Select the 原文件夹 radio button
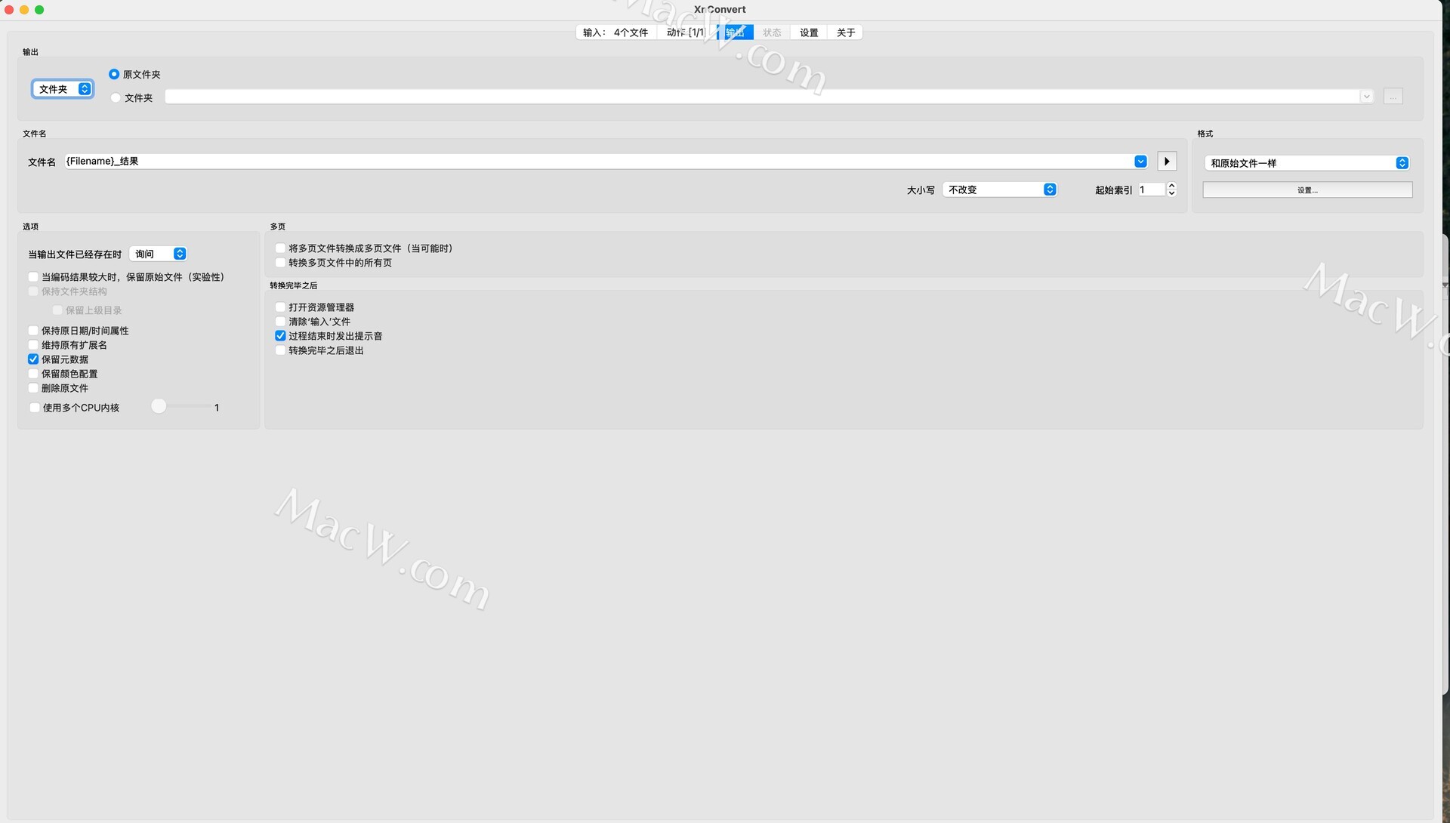 [x=114, y=74]
